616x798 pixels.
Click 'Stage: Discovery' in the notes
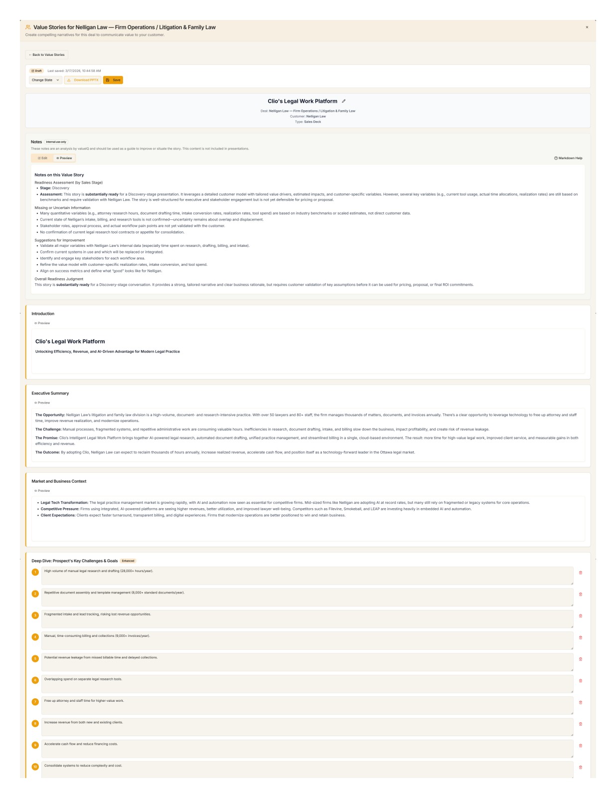click(x=54, y=188)
